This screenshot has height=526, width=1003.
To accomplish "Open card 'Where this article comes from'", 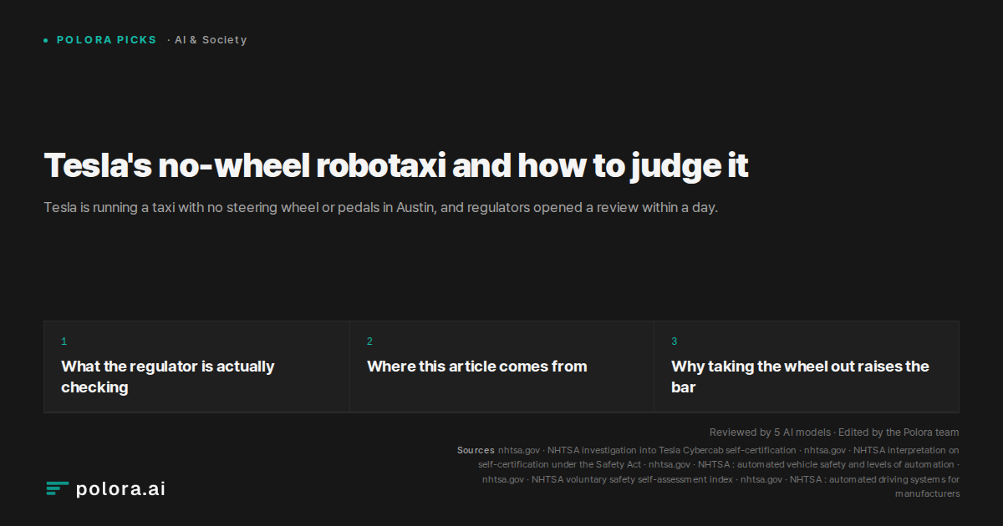I will [x=501, y=367].
